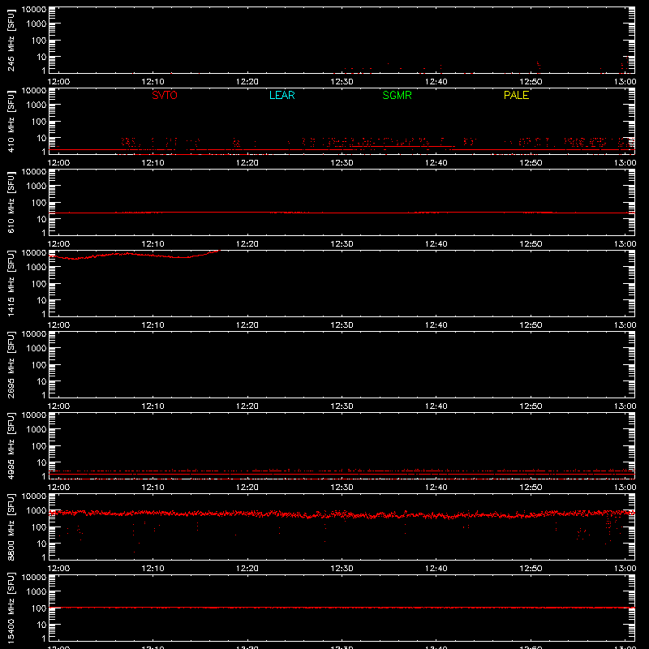
Task: Click the 12:20 tick label under 410 MHz panel
Action: (x=247, y=163)
